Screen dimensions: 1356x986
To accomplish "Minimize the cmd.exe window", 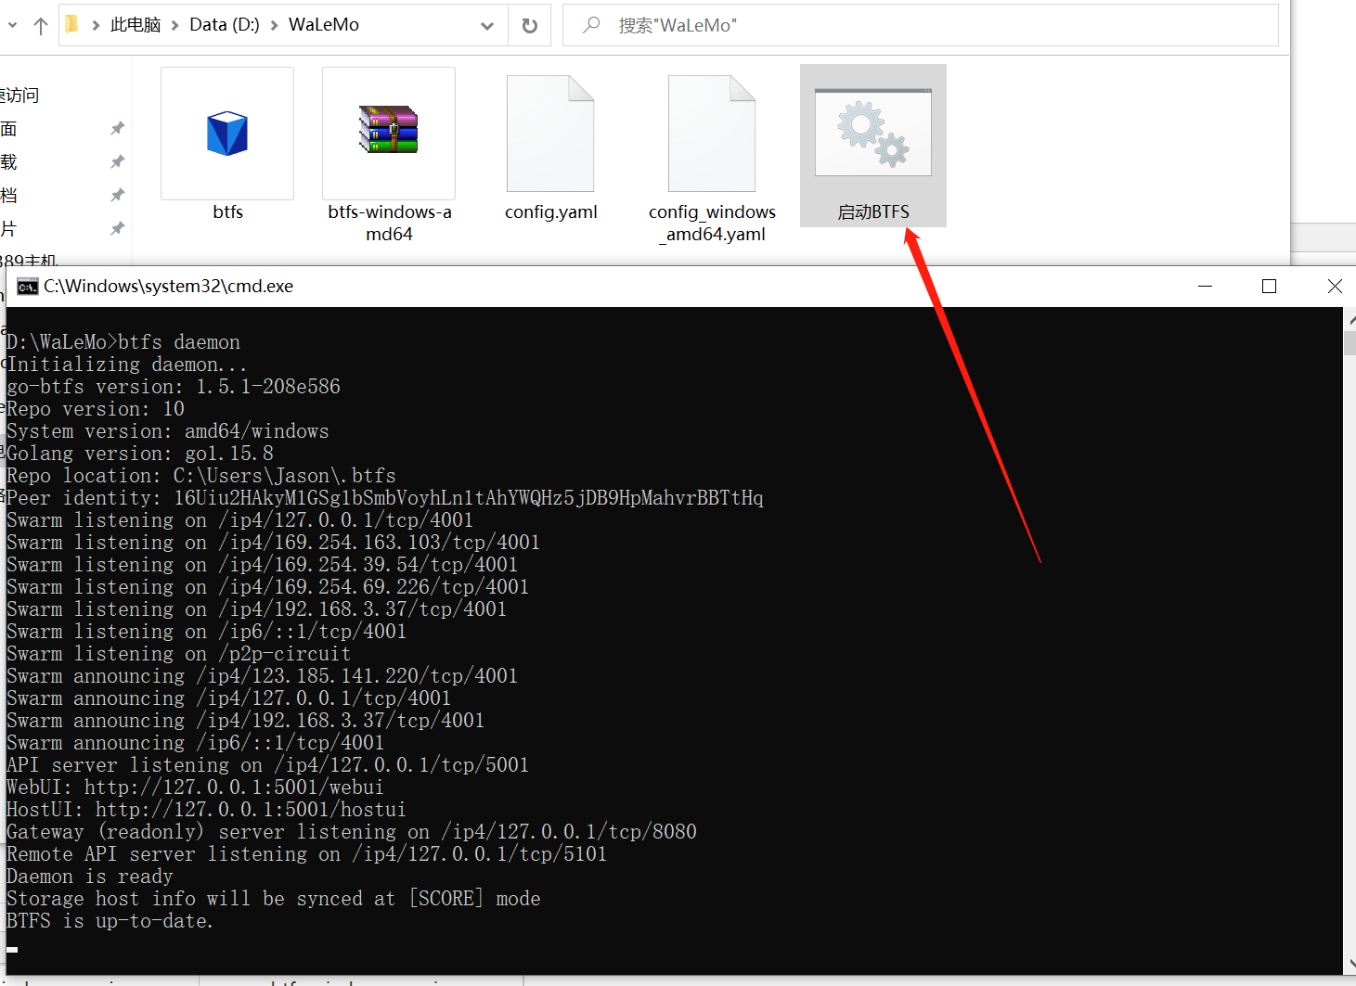I will point(1205,287).
